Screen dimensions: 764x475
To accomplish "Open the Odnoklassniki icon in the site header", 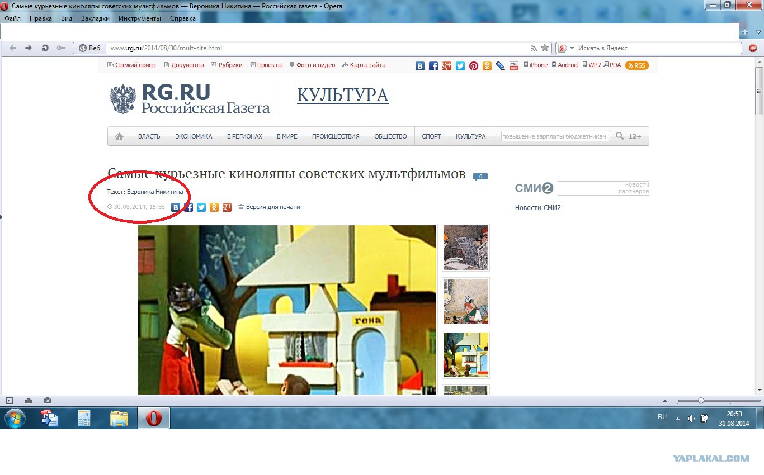I will tap(487, 66).
